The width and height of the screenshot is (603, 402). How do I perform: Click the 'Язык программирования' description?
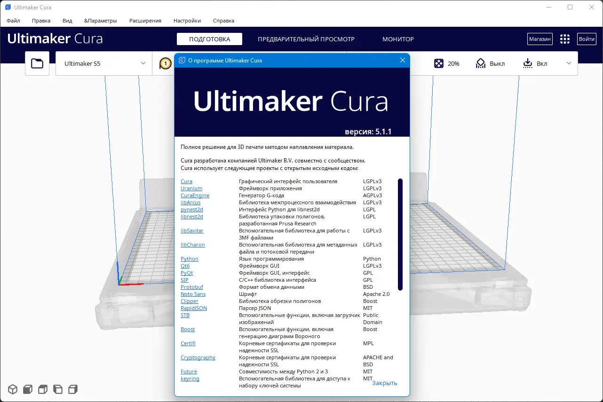(271, 259)
